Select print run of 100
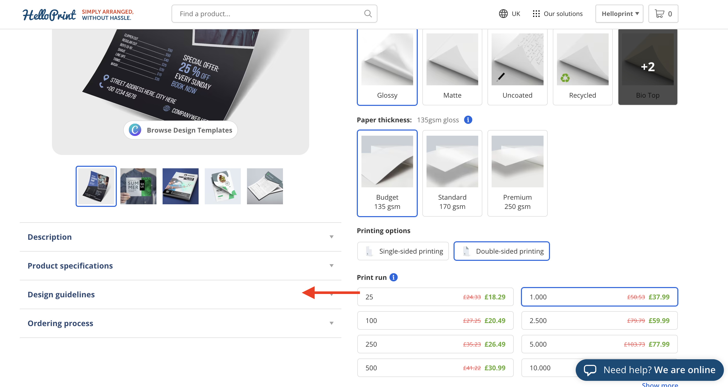The image size is (728, 387). (x=435, y=320)
